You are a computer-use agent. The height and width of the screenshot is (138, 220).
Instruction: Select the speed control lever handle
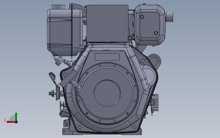pyautogui.click(x=52, y=76)
